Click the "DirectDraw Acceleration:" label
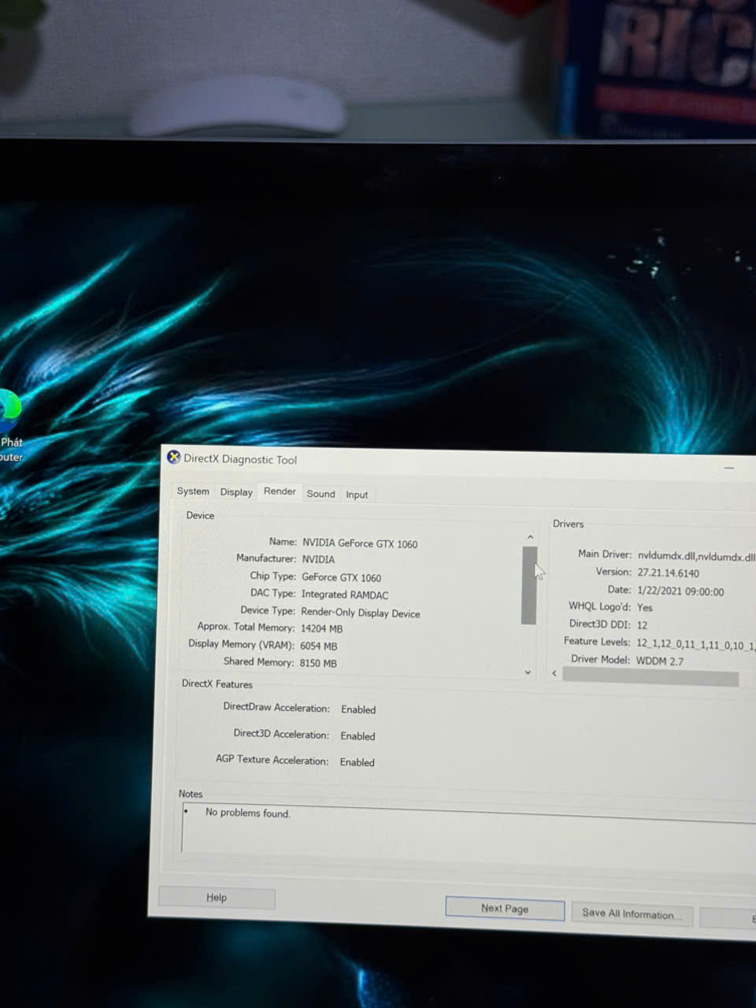The width and height of the screenshot is (756, 1008). tap(276, 707)
